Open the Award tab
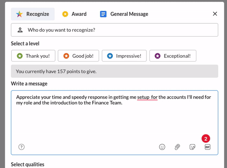The width and height of the screenshot is (227, 168). [75, 14]
